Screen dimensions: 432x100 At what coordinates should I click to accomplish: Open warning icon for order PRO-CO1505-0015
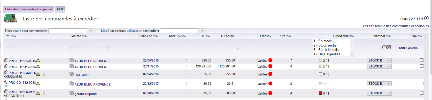(x=38, y=60)
